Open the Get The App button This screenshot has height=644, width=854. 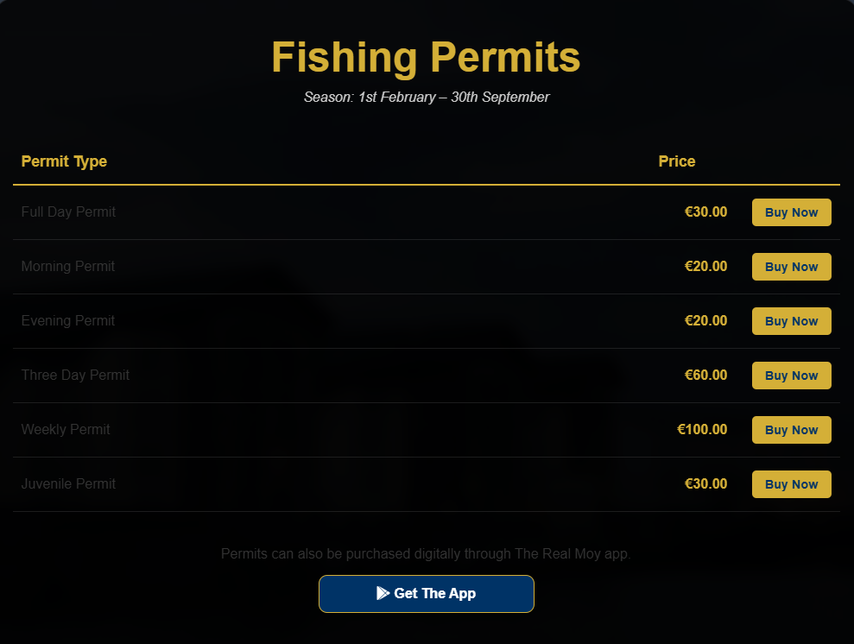427,594
